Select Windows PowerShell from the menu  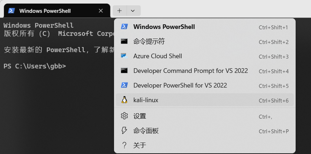point(164,27)
